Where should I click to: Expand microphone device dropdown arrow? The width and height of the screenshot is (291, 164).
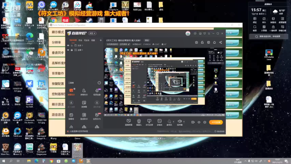tap(174, 122)
